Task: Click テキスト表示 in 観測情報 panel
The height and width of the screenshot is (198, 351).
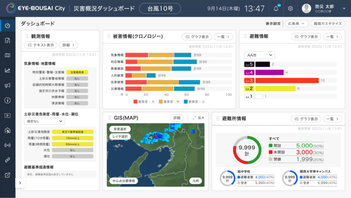Action: pyautogui.click(x=41, y=45)
